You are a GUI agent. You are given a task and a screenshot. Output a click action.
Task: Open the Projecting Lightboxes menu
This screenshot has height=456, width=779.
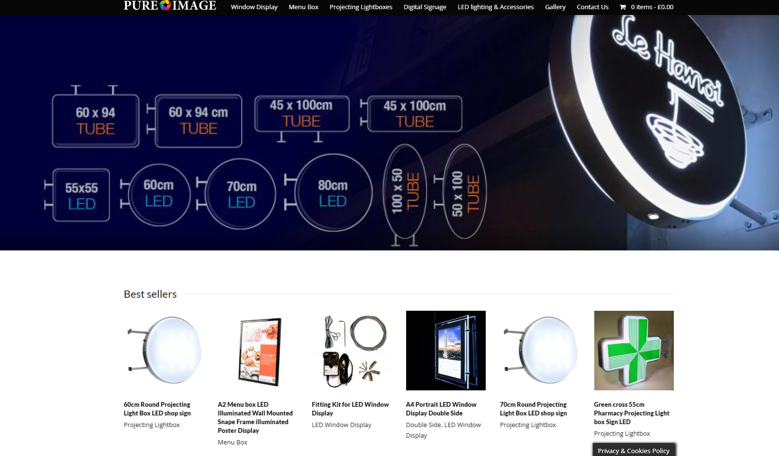[x=361, y=7]
